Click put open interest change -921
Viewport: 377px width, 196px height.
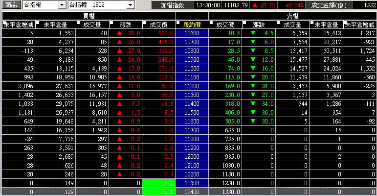tap(369, 42)
